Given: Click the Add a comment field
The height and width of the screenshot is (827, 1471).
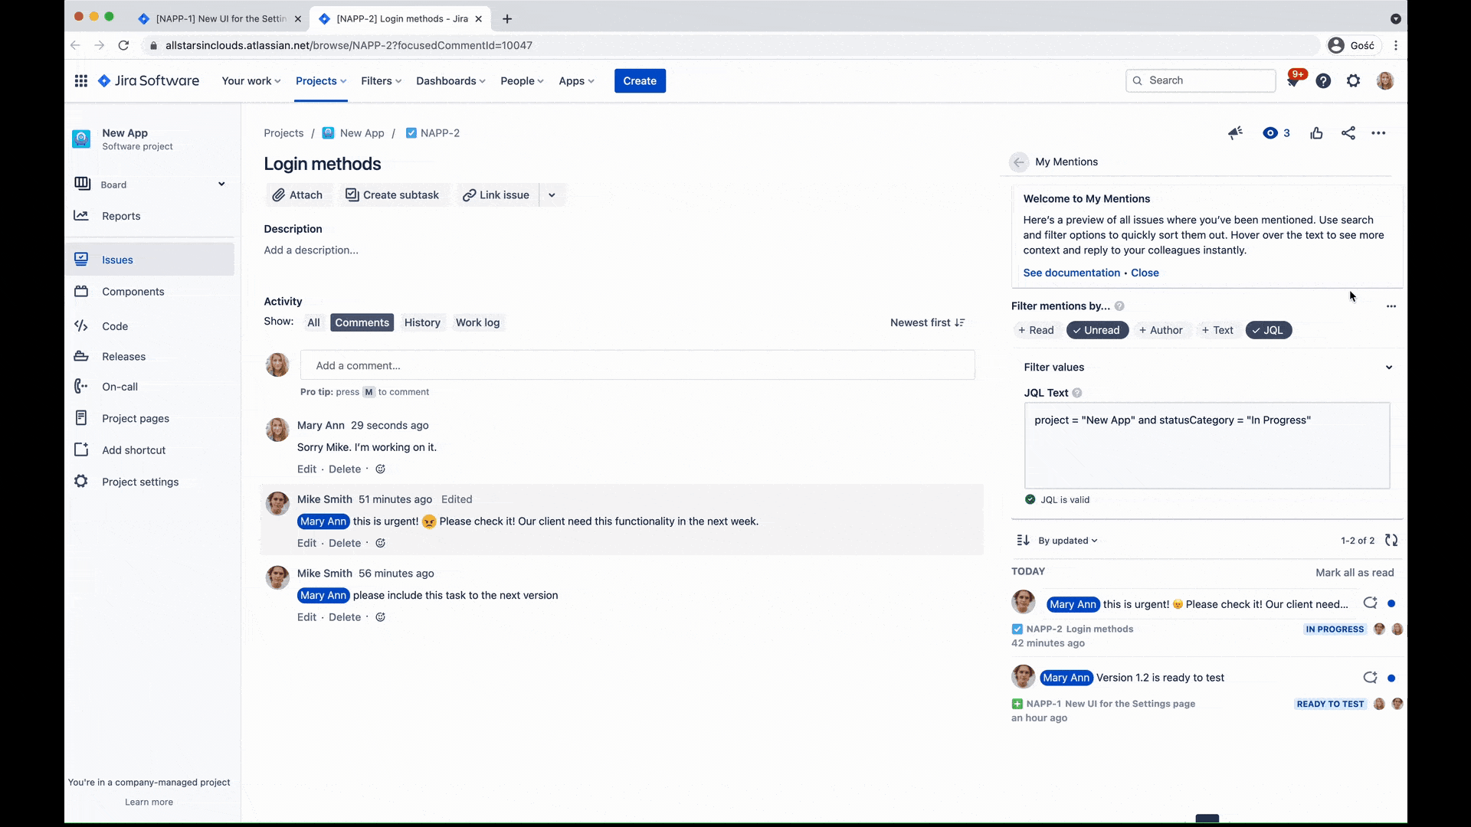Looking at the screenshot, I should 637,365.
